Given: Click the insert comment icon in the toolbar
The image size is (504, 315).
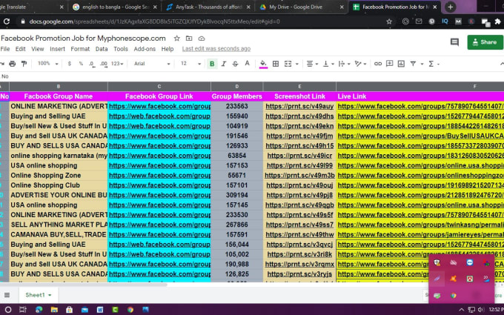Looking at the screenshot, I should coord(389,64).
